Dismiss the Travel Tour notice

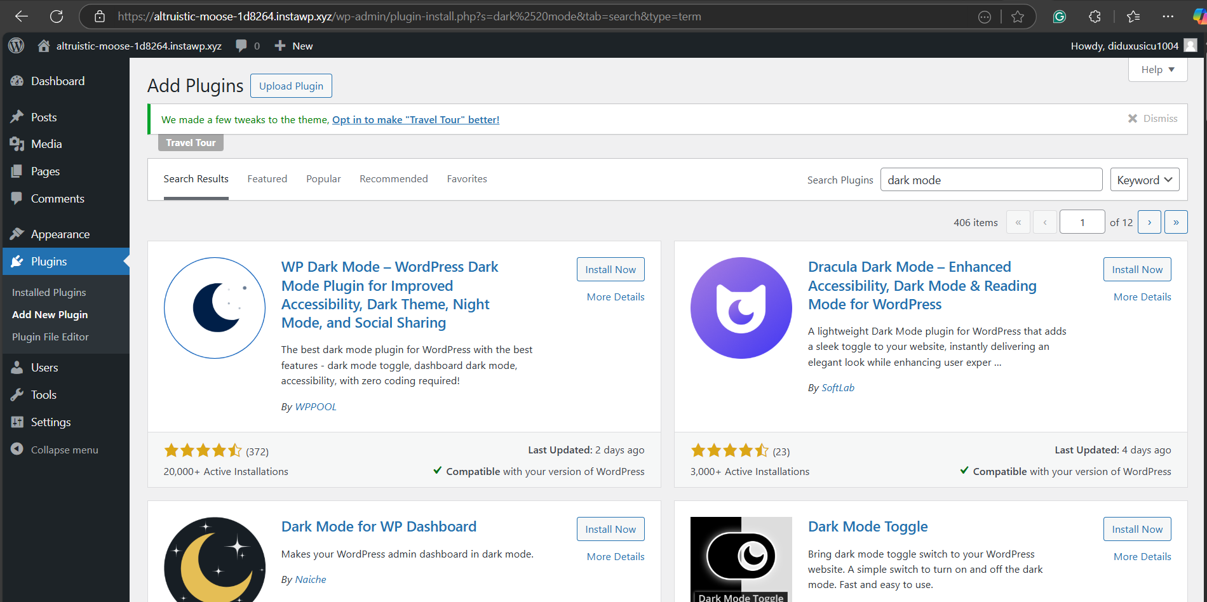(x=1152, y=119)
